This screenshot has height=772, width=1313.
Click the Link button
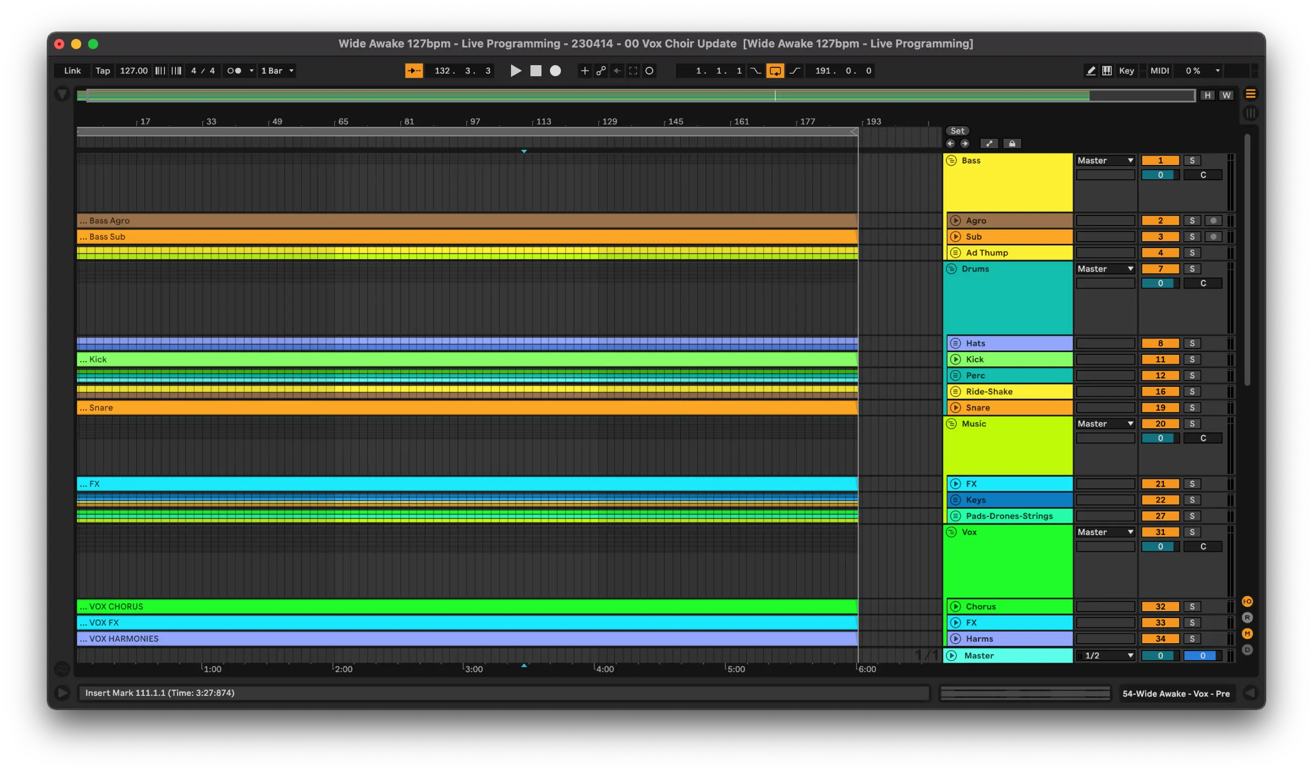tap(72, 71)
